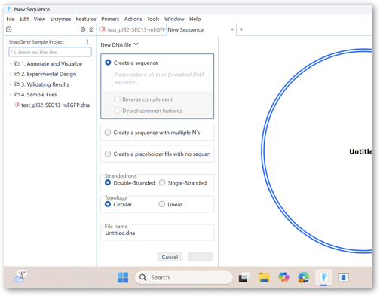380x296 pixels.
Task: Open the Primers menu
Action: tap(110, 19)
